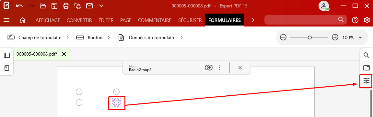
Task: Expand the Bouton chevron
Action: pyautogui.click(x=109, y=37)
